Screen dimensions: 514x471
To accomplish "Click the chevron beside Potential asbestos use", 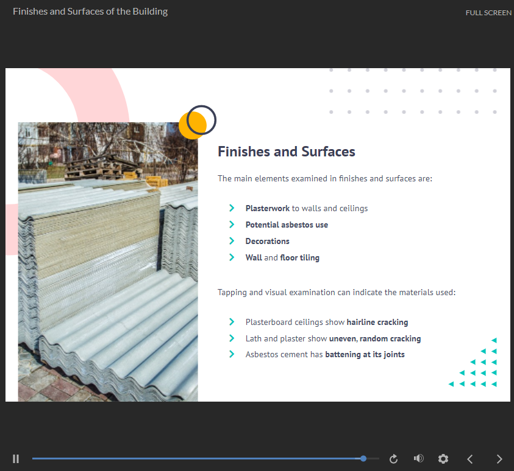I will click(x=232, y=225).
